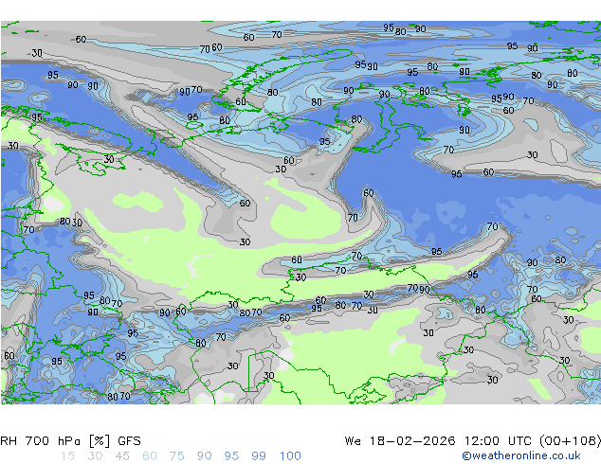Click the legend value 15
The width and height of the screenshot is (601, 464).
tap(68, 456)
